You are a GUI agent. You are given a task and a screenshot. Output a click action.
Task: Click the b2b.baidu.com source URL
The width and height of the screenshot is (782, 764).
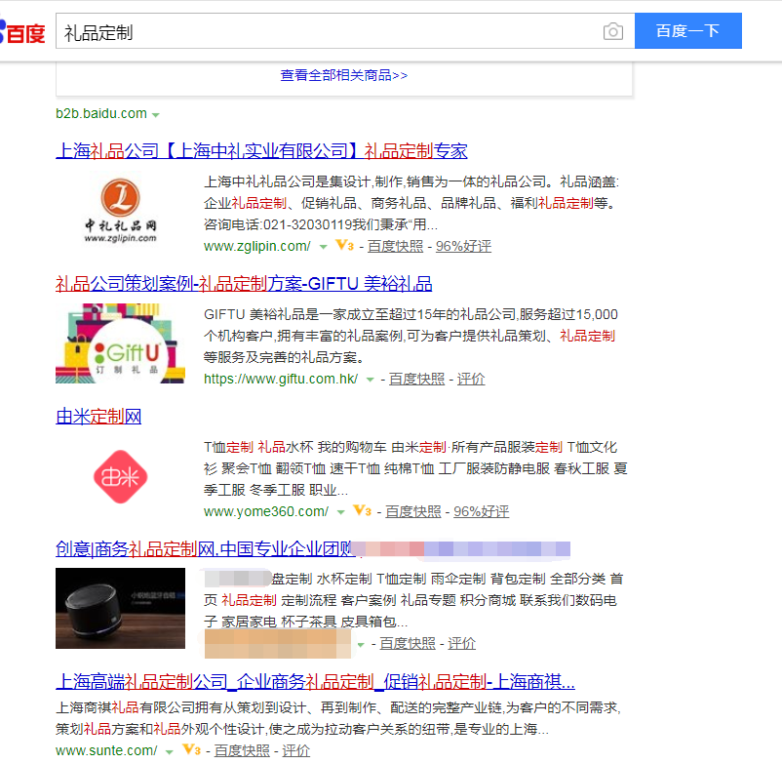tap(101, 113)
